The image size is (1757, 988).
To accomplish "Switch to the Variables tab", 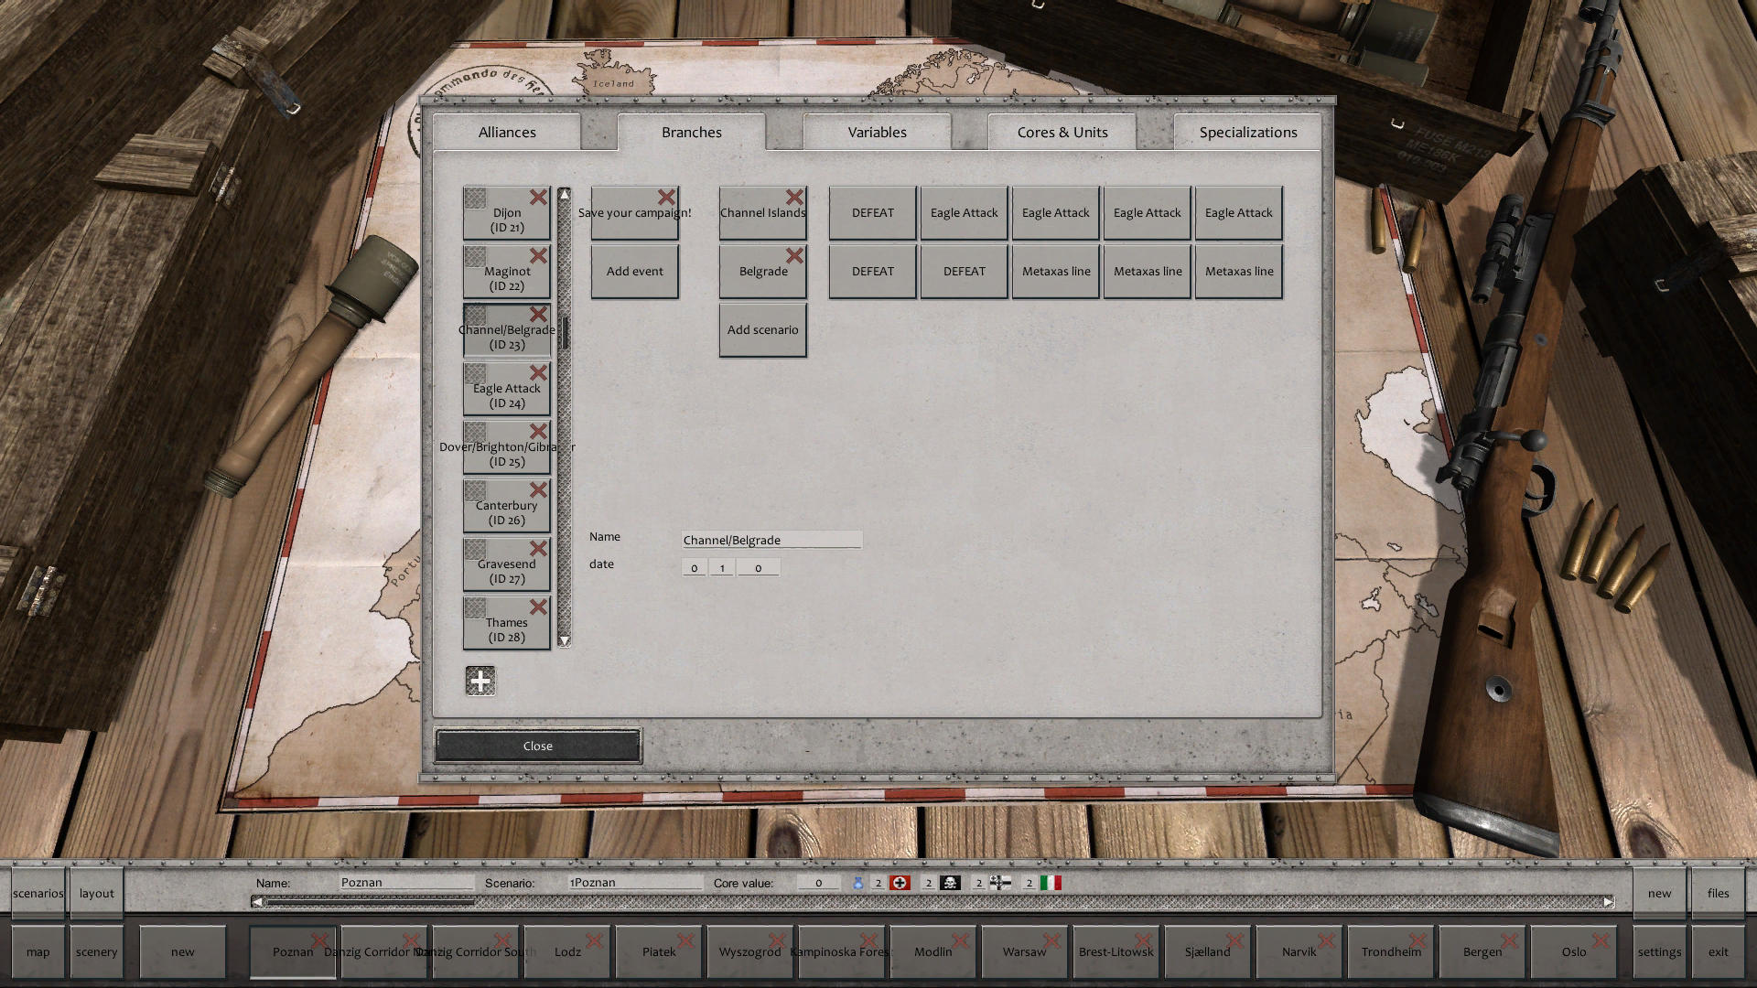I will click(x=876, y=132).
